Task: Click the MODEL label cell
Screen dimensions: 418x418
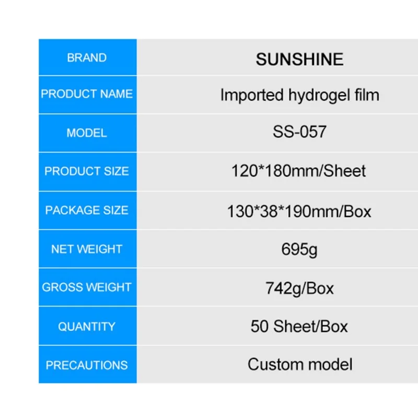Action: [x=87, y=133]
